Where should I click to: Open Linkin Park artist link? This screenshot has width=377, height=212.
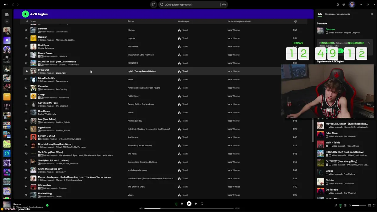(61, 73)
